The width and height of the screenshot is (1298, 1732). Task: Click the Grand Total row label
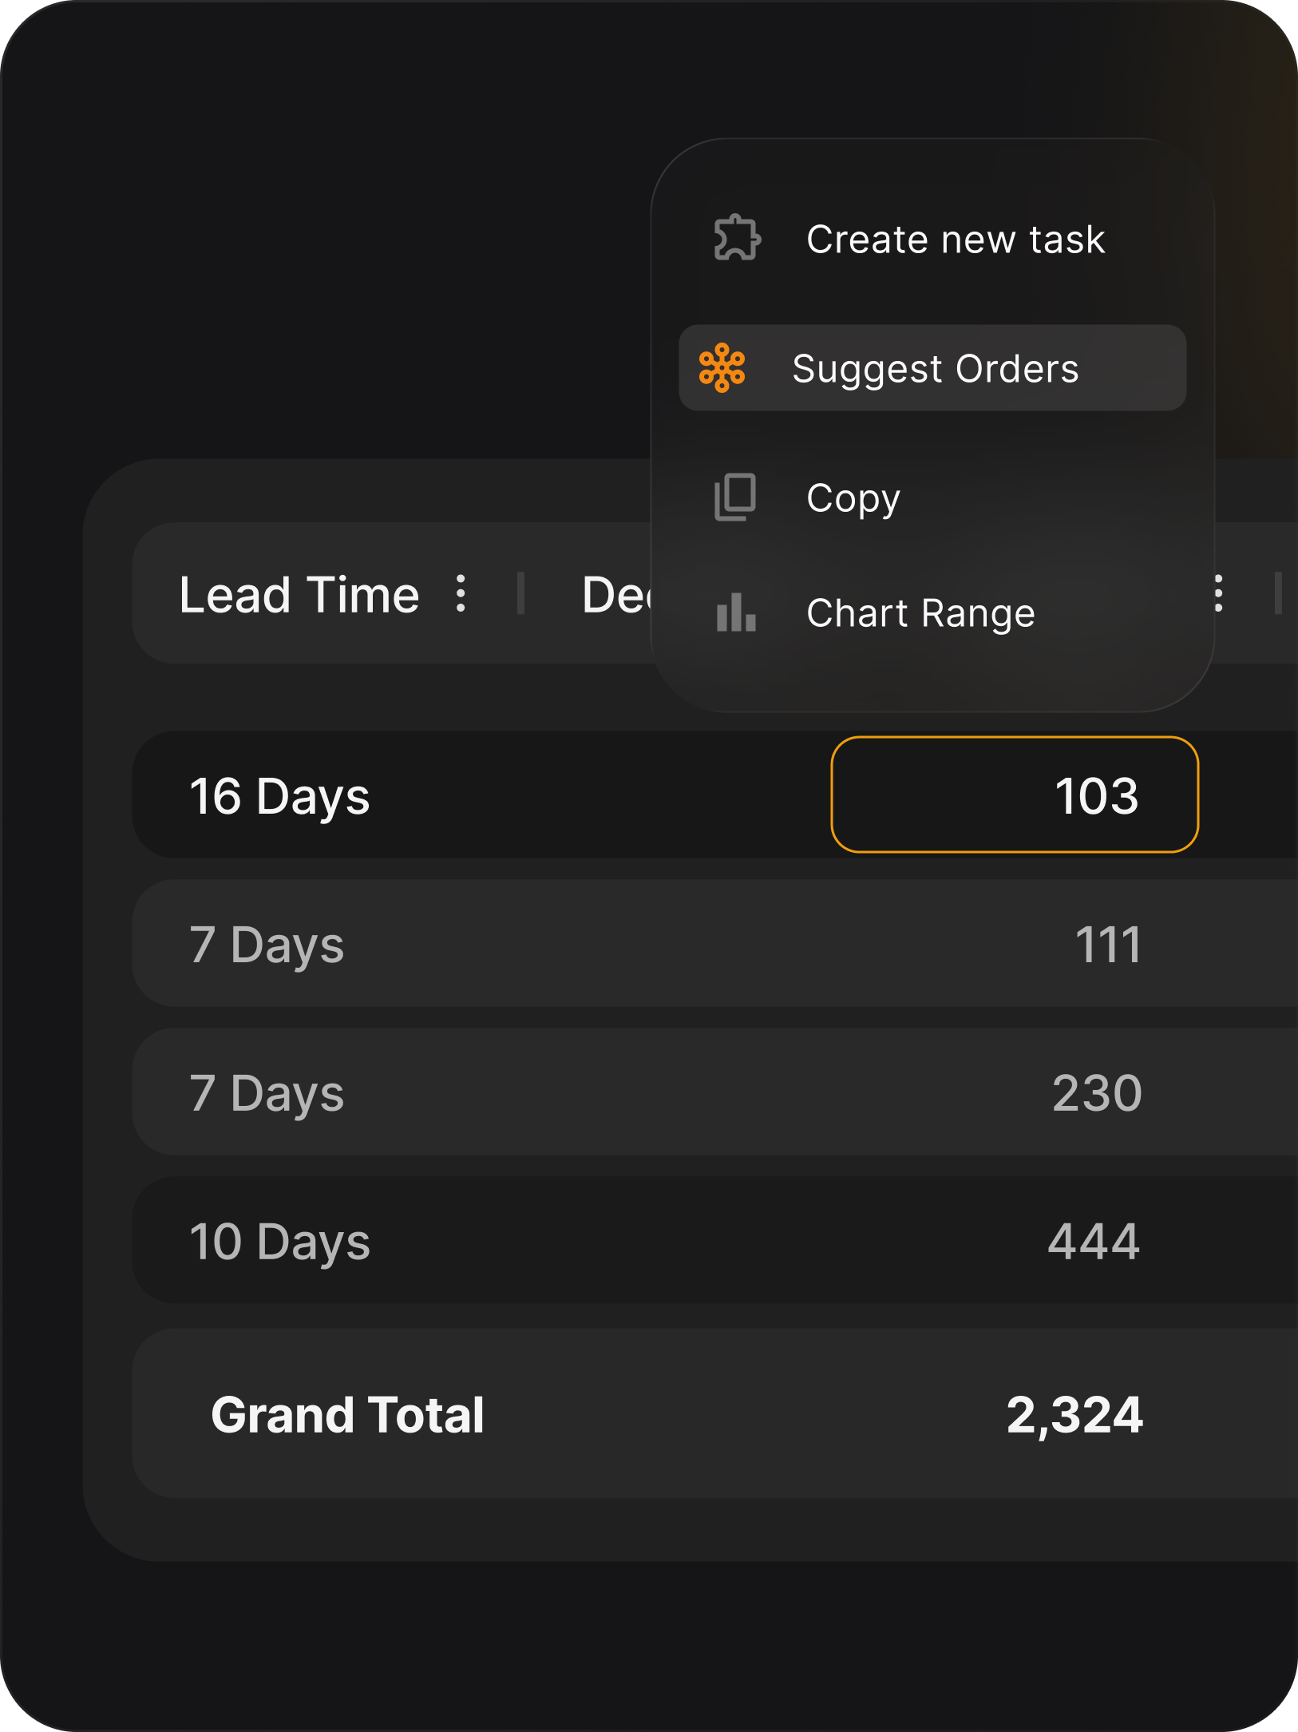pos(347,1415)
